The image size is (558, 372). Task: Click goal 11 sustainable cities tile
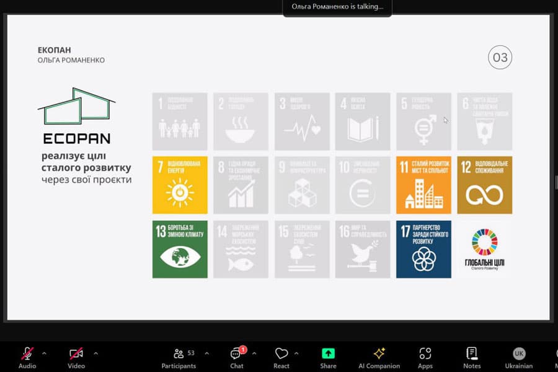coord(423,185)
